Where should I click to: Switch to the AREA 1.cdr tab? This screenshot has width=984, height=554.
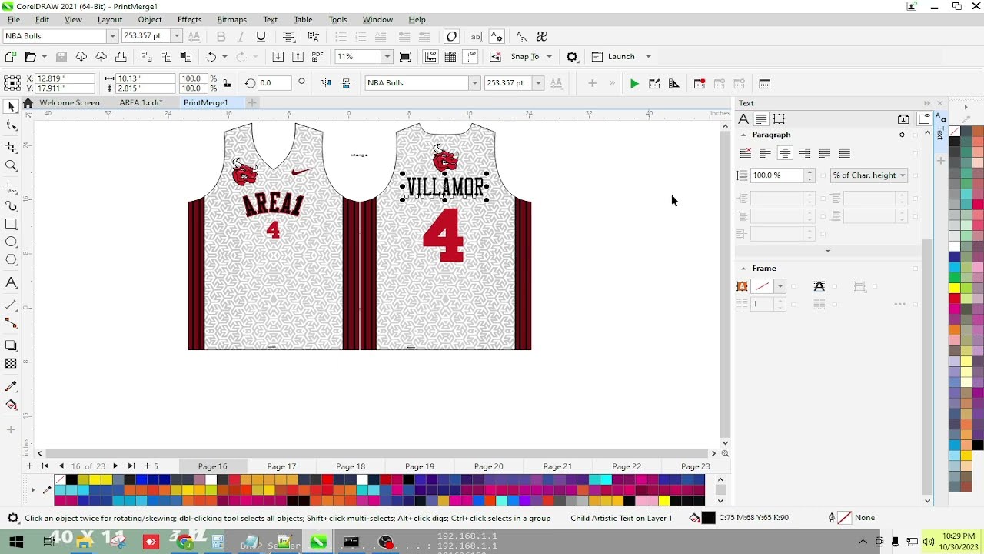[x=141, y=102]
